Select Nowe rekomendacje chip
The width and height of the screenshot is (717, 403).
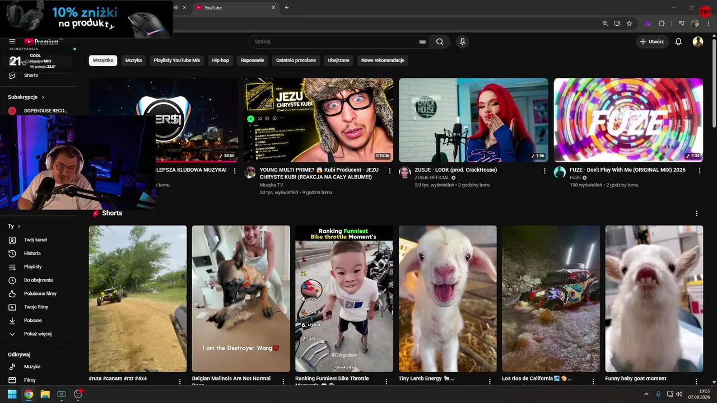tap(383, 60)
